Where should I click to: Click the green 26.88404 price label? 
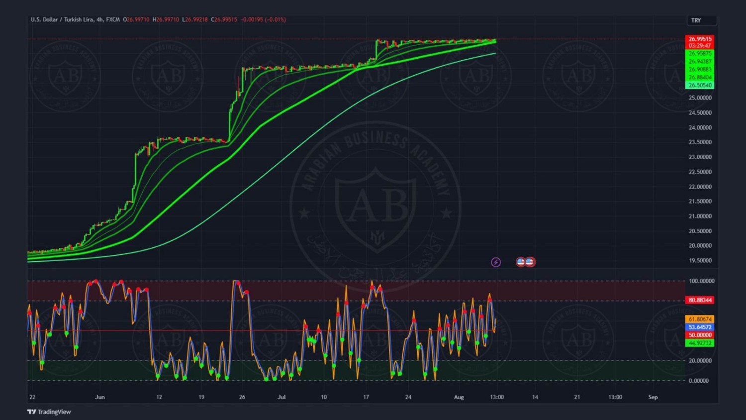click(700, 77)
